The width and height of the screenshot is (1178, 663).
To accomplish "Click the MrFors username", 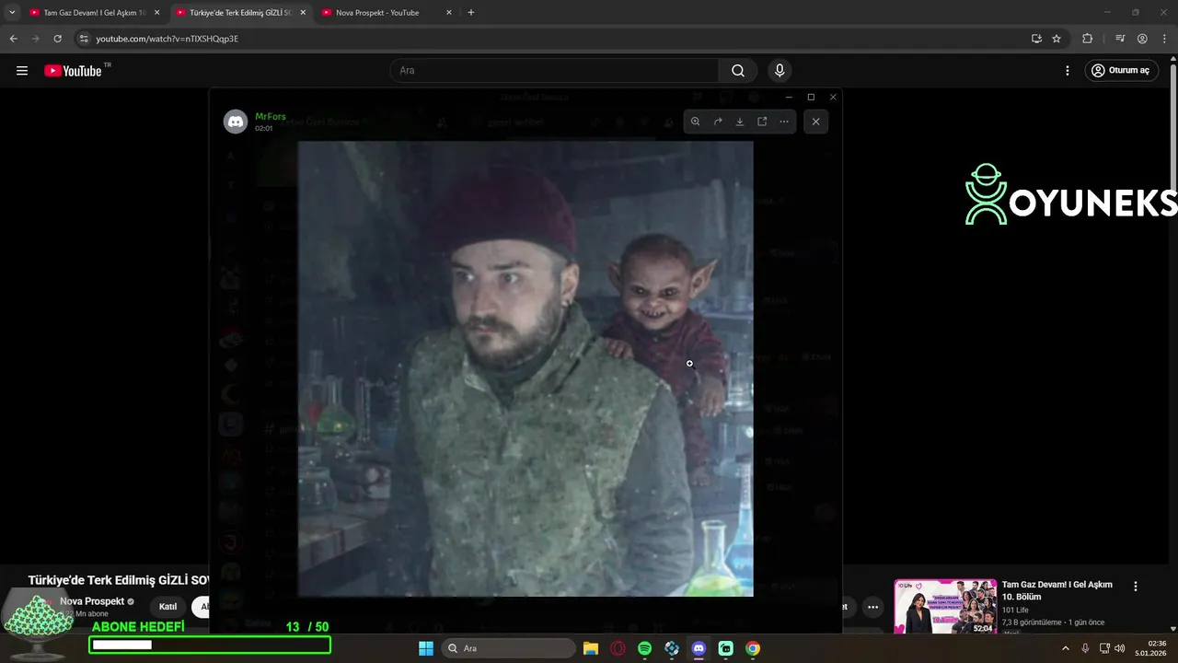I will 271,116.
